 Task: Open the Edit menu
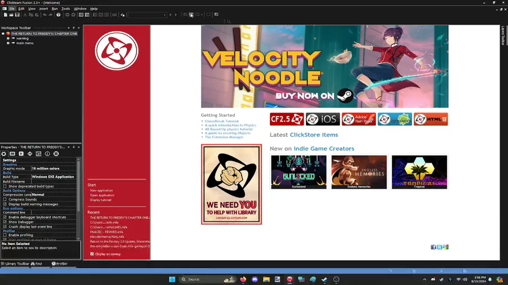[21, 8]
